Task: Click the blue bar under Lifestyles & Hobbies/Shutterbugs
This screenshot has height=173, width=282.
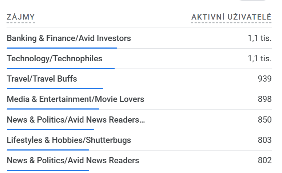Action: coord(48,150)
